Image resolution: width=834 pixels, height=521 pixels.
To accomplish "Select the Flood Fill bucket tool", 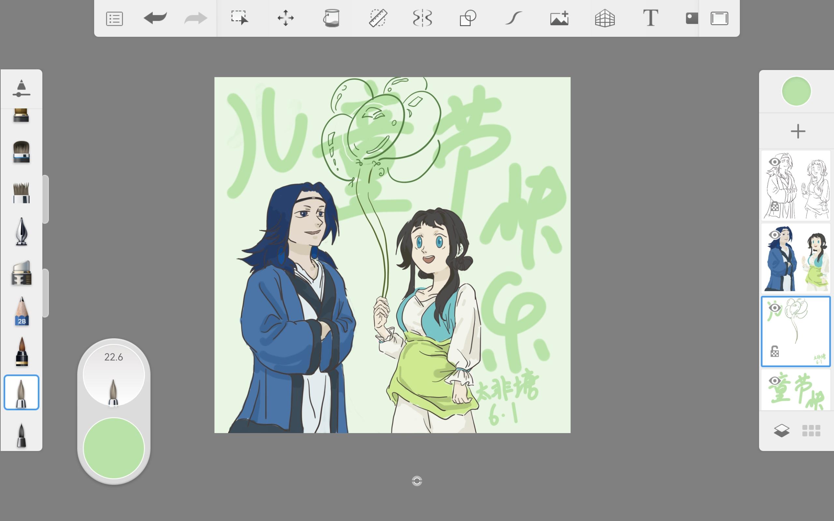I will click(x=331, y=18).
